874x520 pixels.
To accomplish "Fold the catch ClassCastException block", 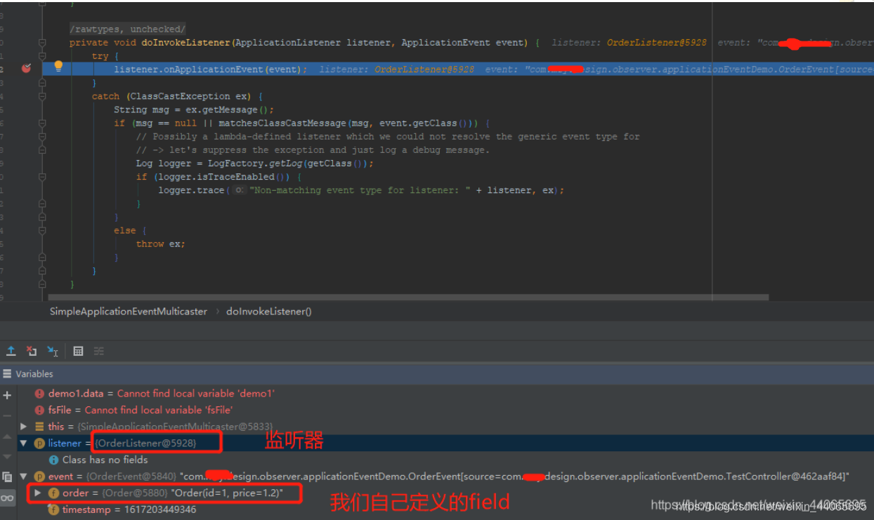I will click(42, 96).
